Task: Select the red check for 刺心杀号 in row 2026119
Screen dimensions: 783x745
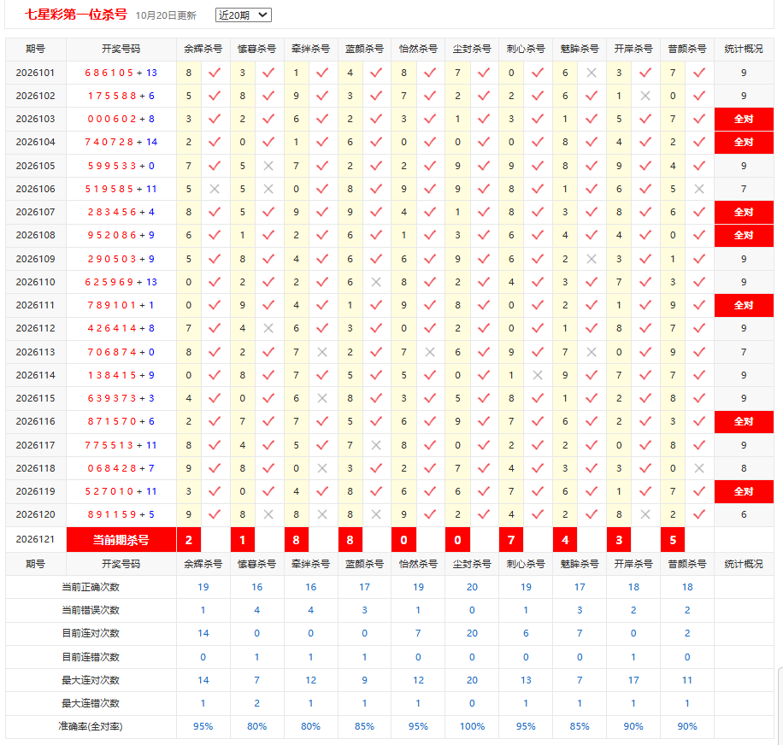Action: point(538,491)
